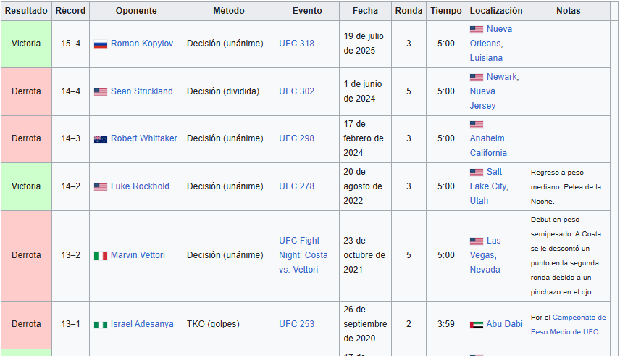Viewport: 641px width, 356px height.
Task: Select the 3:59 time cell
Action: 445,325
